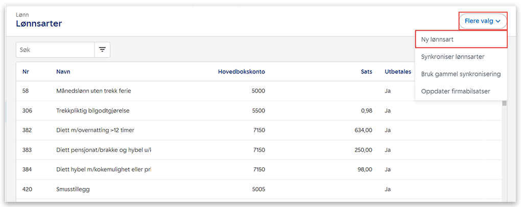Click Oppdater firmabilsatser menu entry
Screen dimensions: 521x207
pos(457,91)
